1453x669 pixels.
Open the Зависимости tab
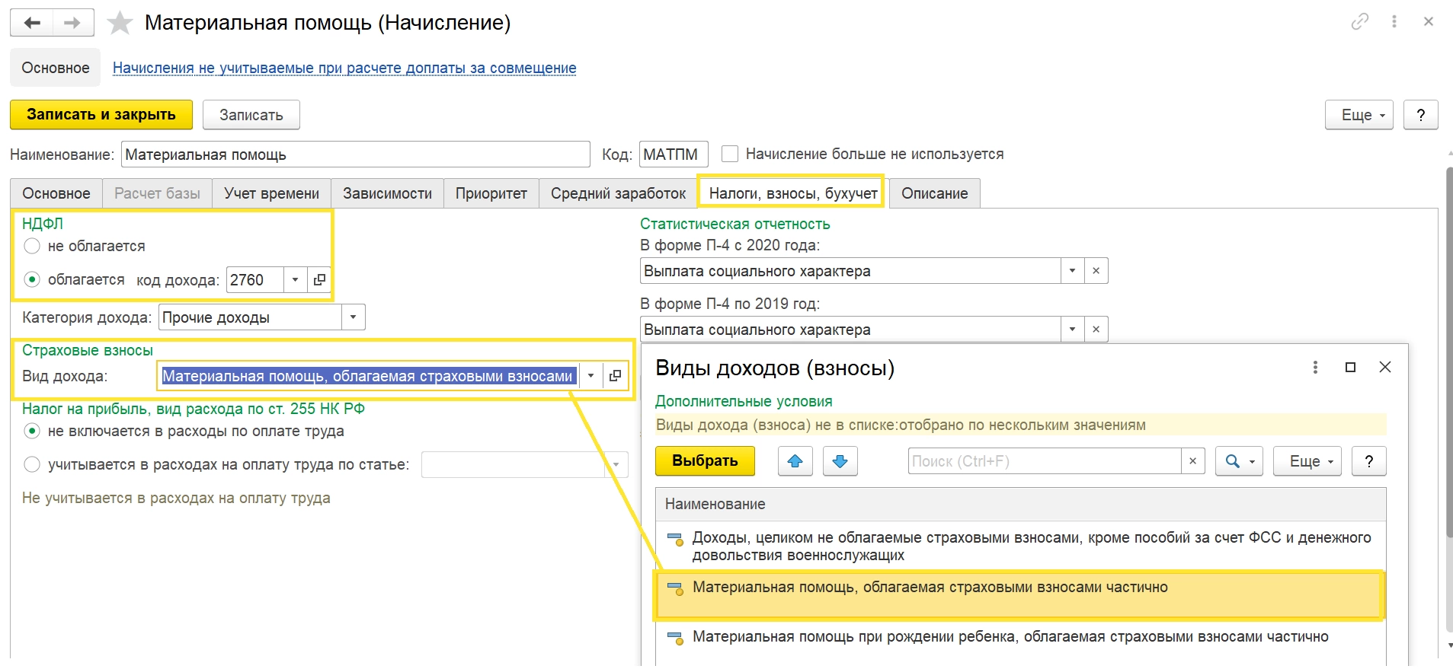[387, 193]
